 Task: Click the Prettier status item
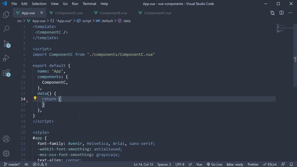click(x=253, y=164)
